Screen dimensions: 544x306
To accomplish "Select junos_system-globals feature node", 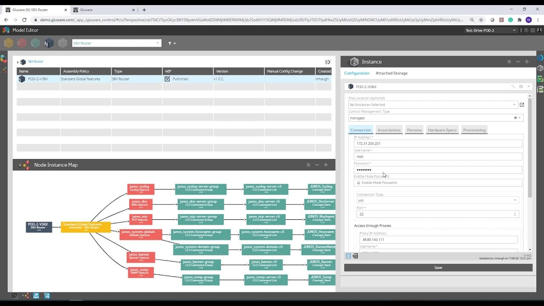I will pyautogui.click(x=141, y=235).
